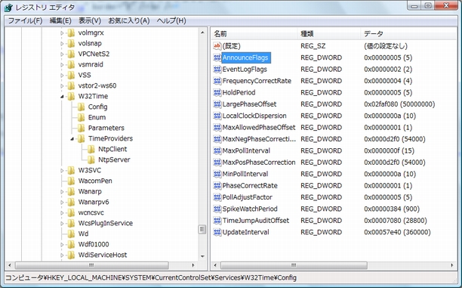The width and height of the screenshot is (462, 288).
Task: Click the Wd folder icon
Action: (71, 234)
